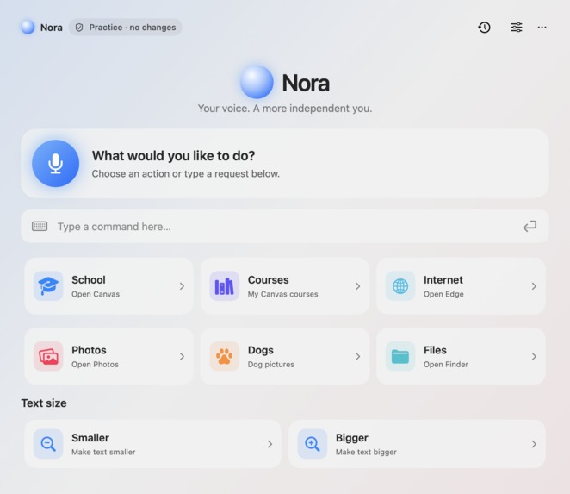Viewport: 570px width, 494px height.
Task: Click the Files folder icon
Action: pos(400,356)
